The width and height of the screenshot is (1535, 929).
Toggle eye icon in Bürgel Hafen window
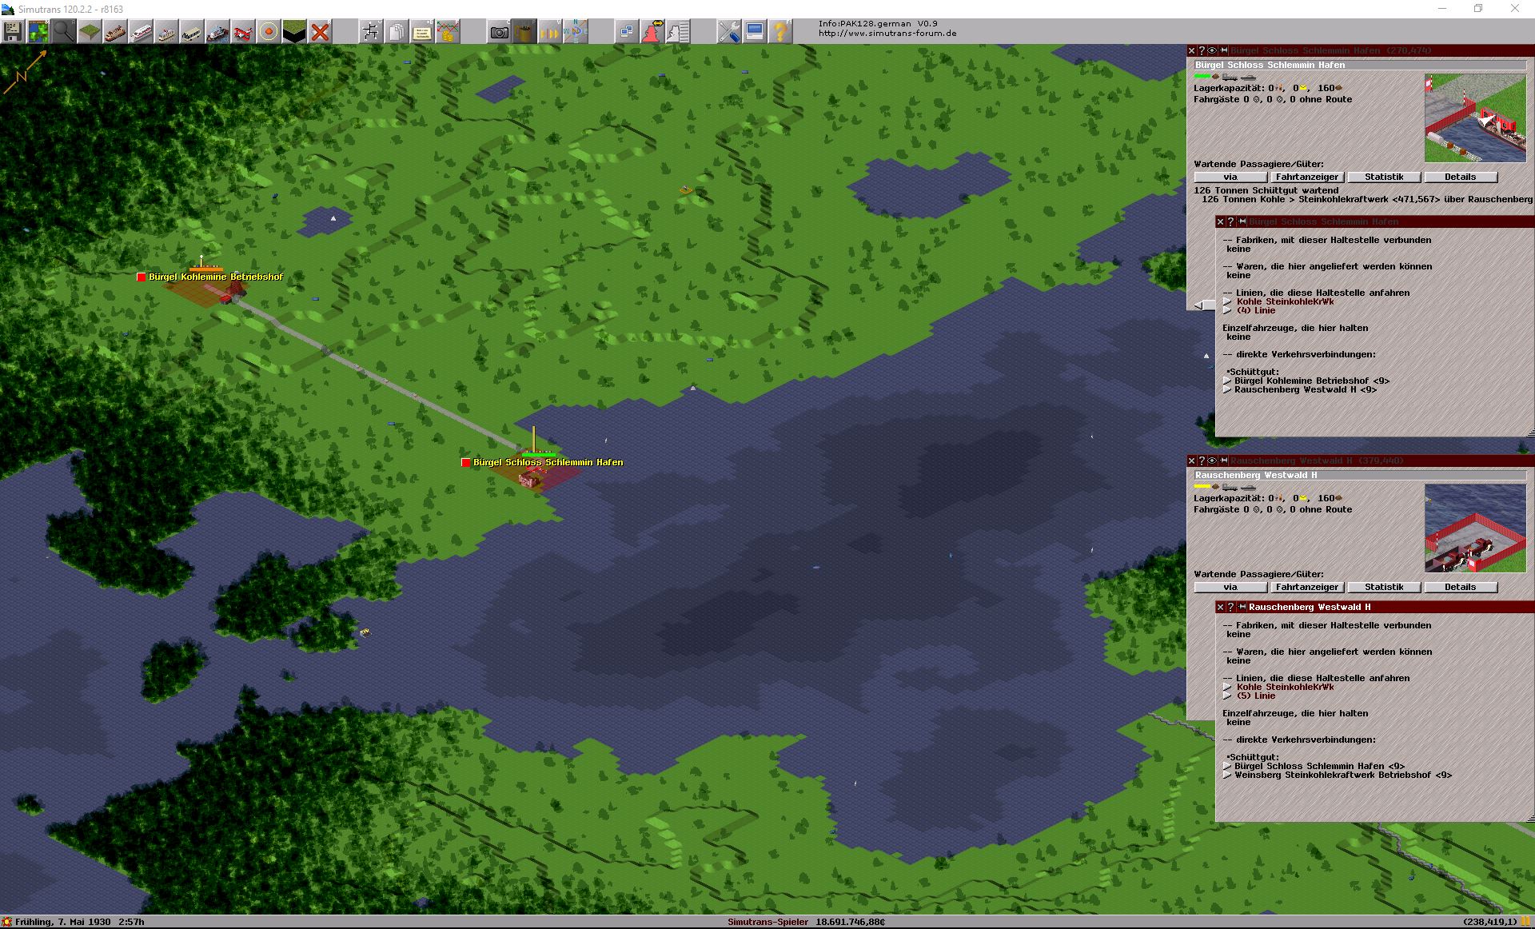(1212, 50)
